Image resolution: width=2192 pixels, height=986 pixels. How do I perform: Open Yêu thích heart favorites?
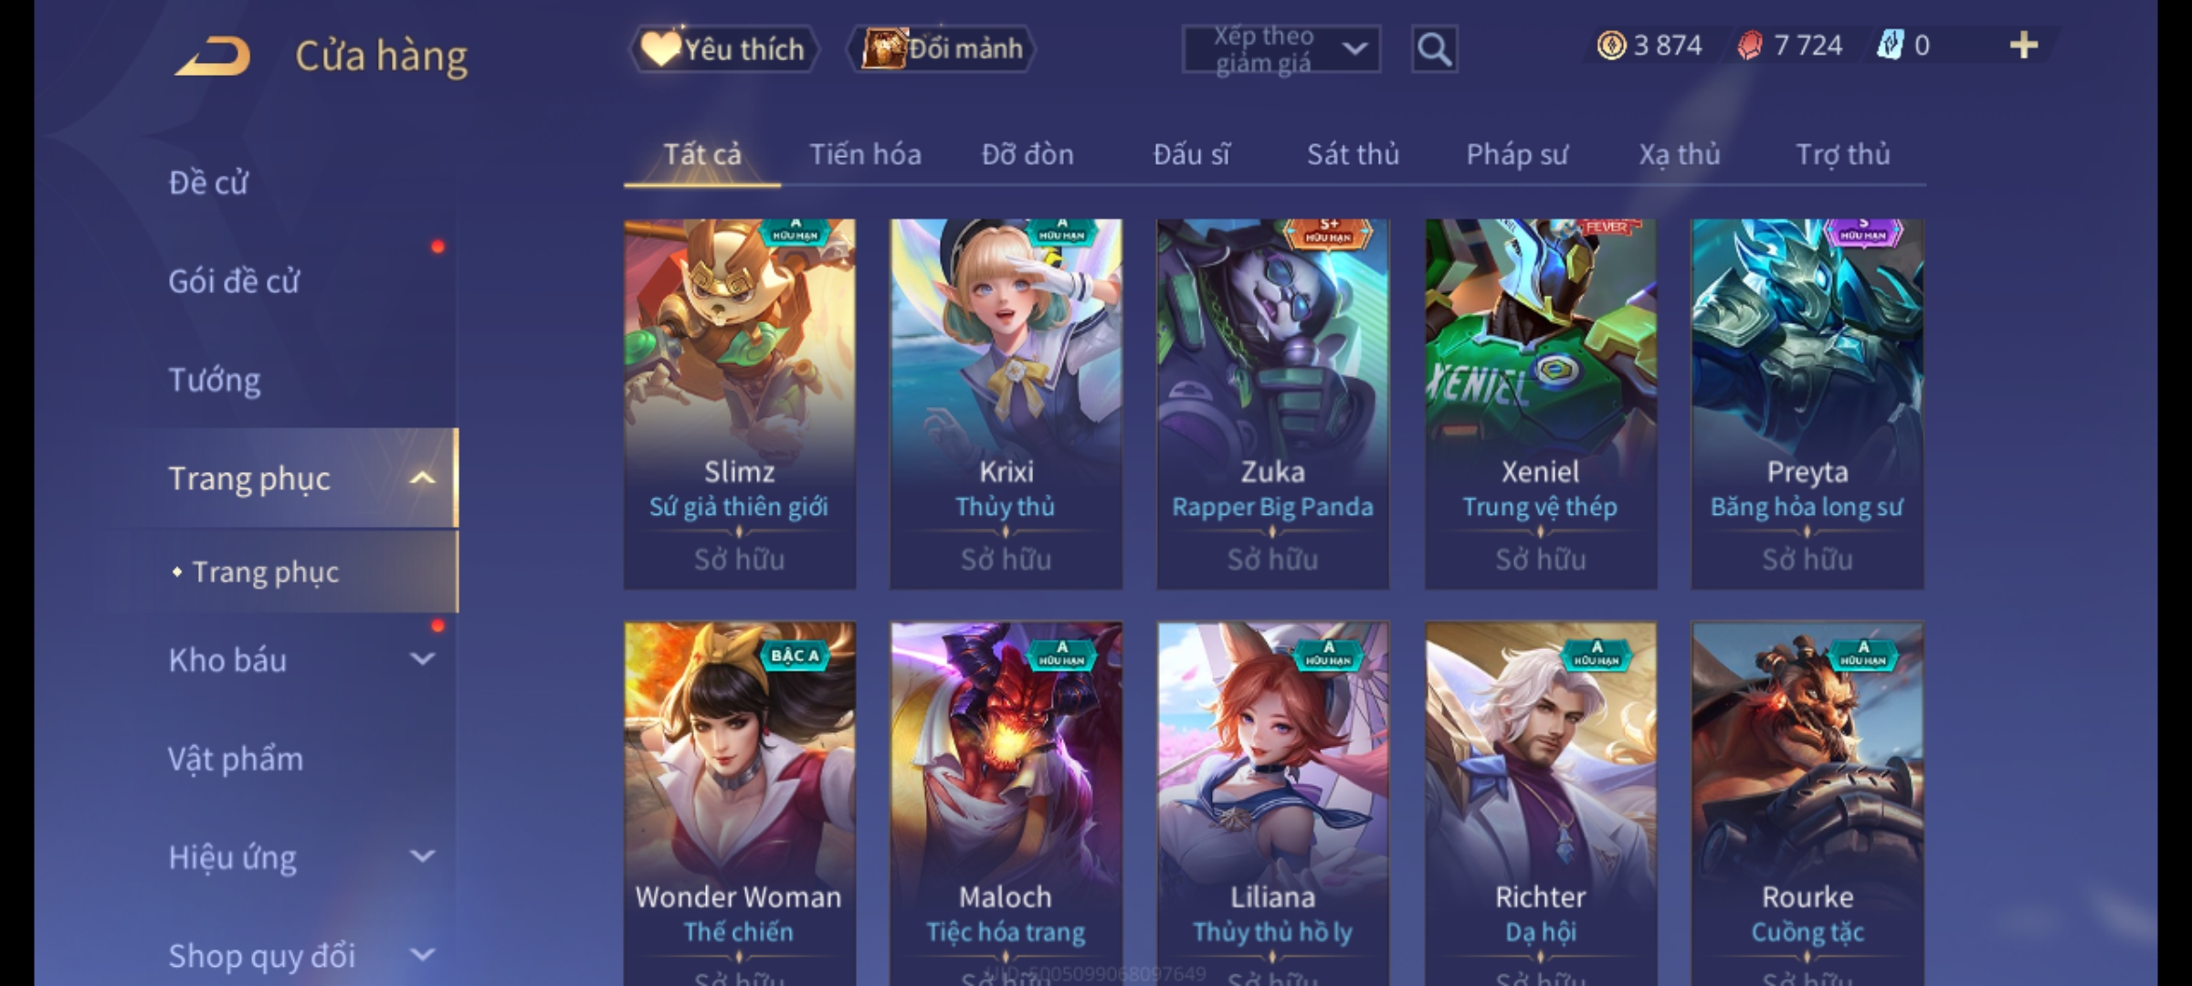(723, 48)
